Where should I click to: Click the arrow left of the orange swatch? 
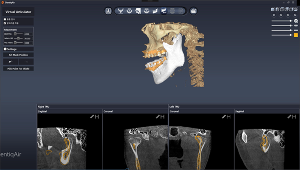(293, 35)
